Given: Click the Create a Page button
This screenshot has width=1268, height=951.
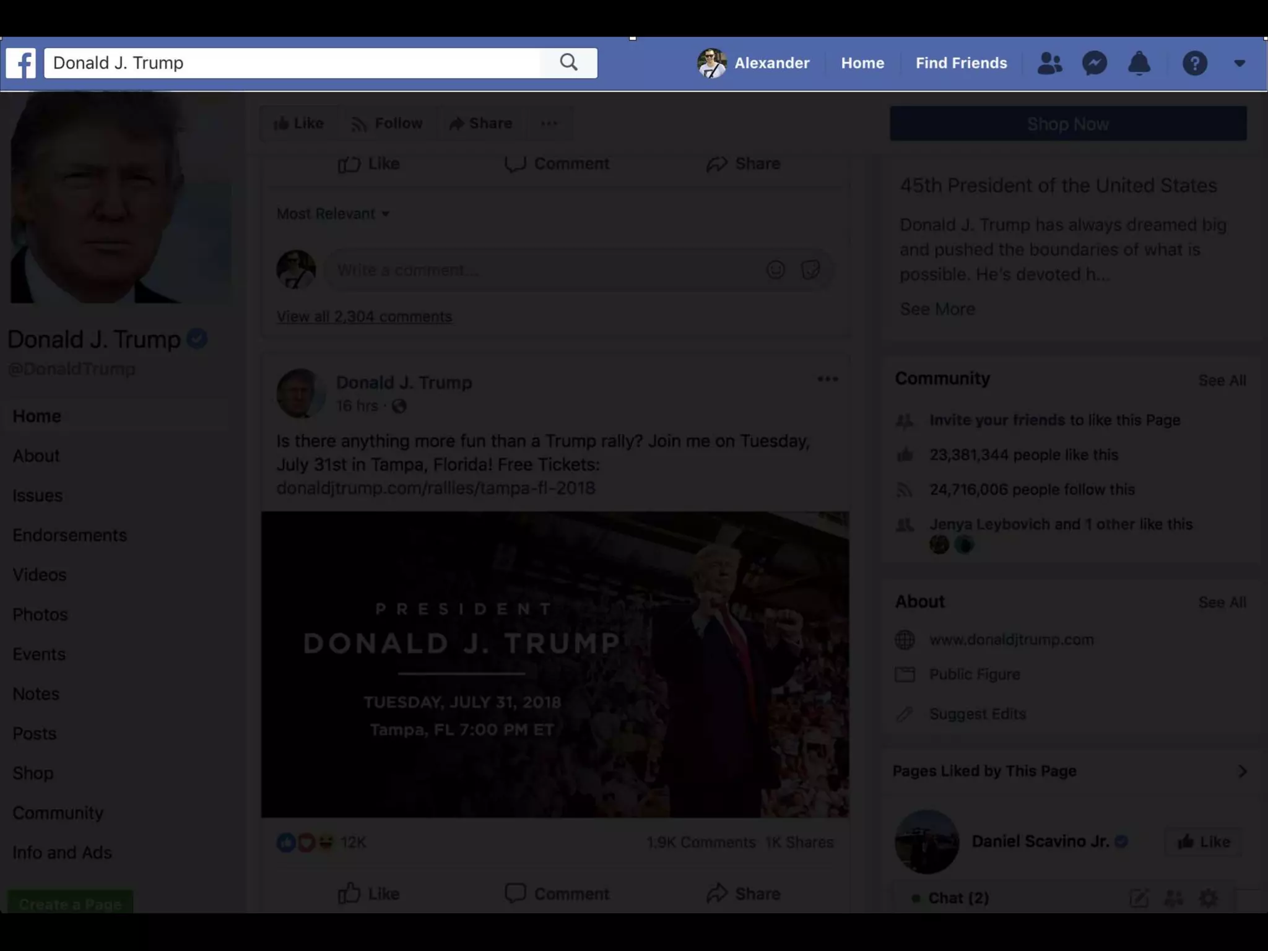Looking at the screenshot, I should tap(70, 903).
